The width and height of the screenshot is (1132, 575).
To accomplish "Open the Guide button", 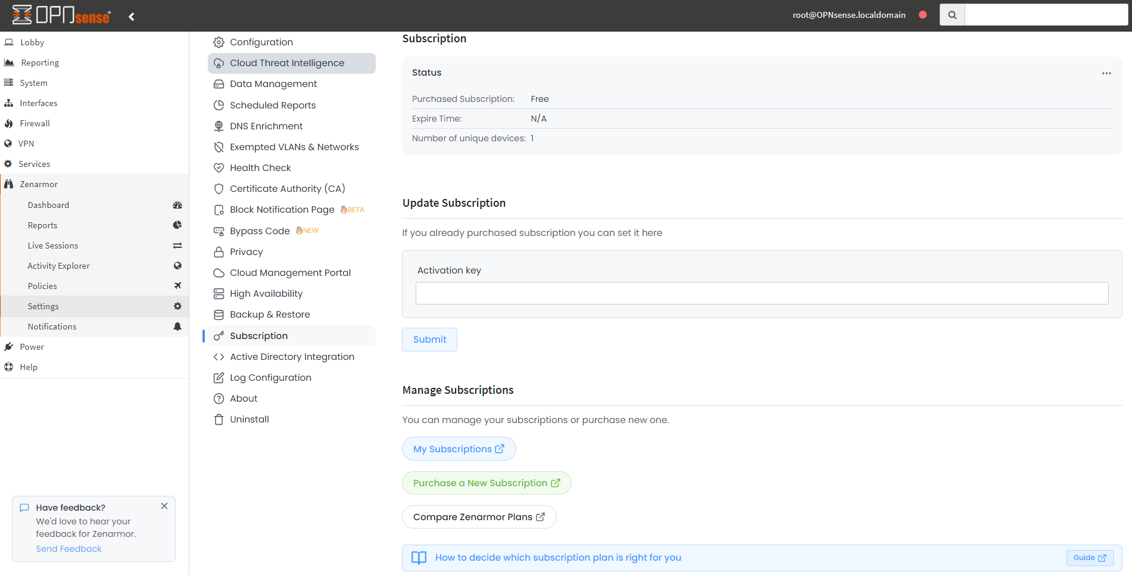I will point(1090,558).
